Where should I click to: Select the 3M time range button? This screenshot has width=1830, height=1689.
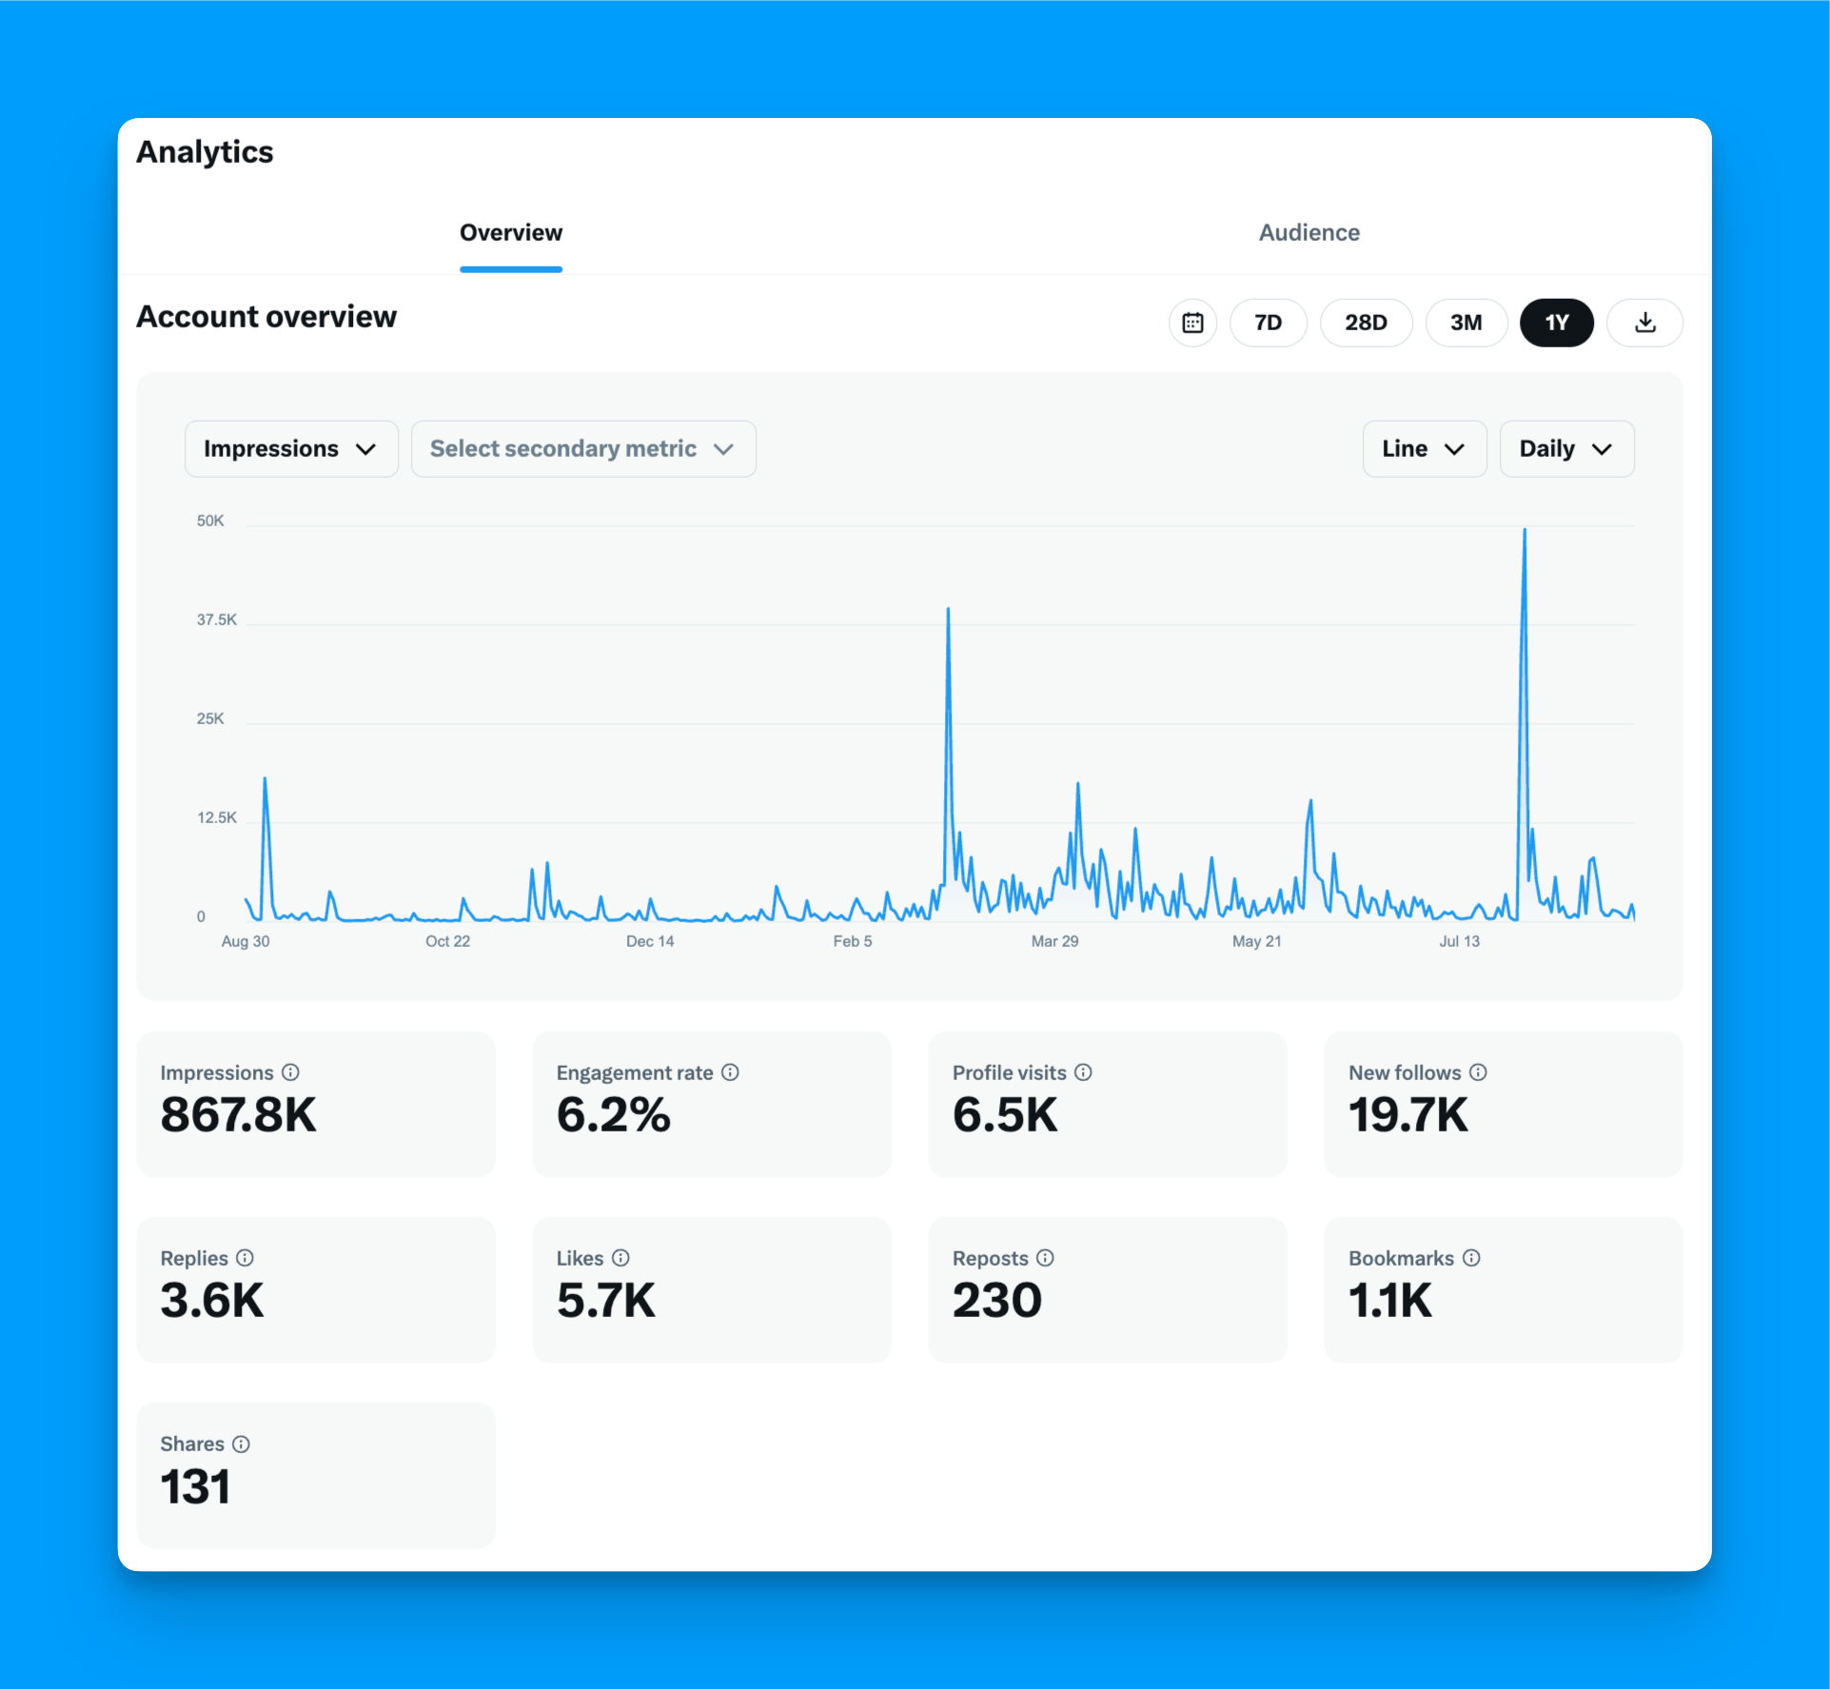coord(1466,323)
